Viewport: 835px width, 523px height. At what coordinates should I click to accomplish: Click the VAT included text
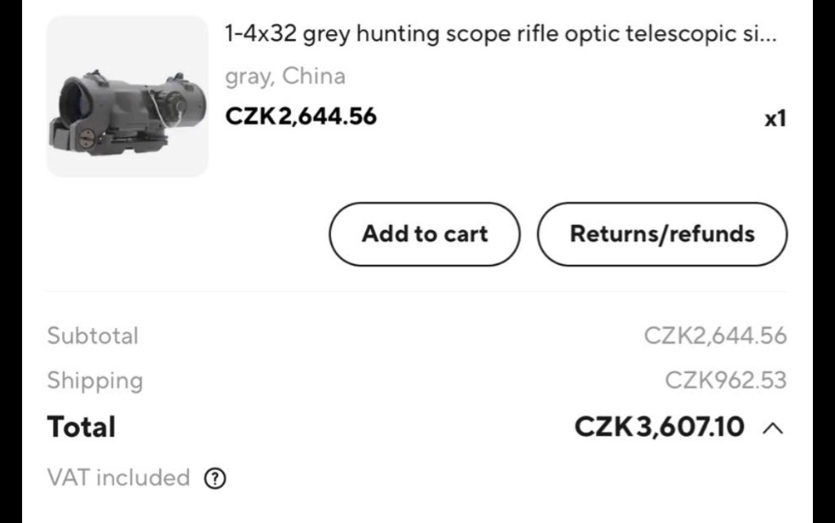tap(118, 477)
